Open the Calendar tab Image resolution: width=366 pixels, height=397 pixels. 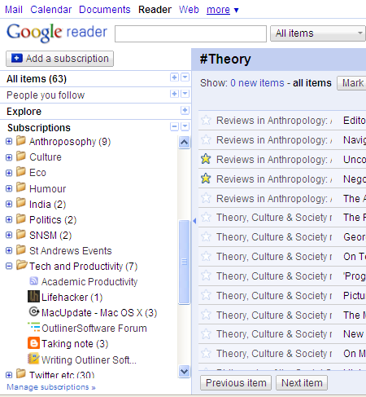(x=51, y=10)
